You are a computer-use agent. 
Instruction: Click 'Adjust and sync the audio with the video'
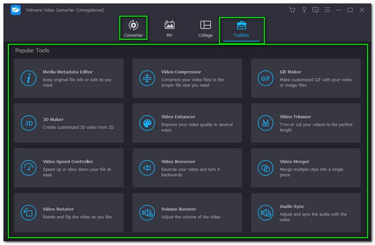(x=313, y=217)
